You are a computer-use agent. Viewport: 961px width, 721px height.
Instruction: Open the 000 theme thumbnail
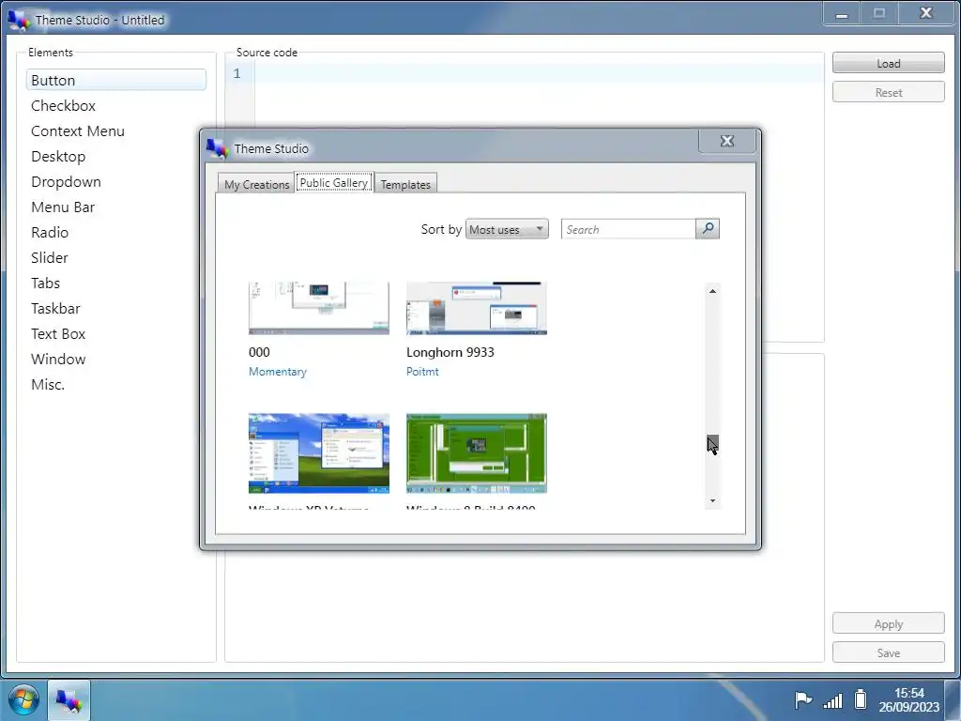point(319,308)
